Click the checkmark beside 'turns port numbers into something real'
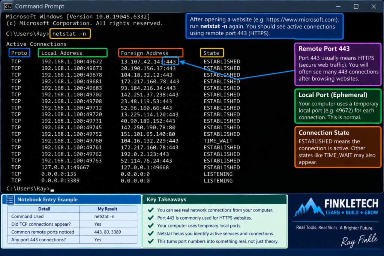 [151, 241]
